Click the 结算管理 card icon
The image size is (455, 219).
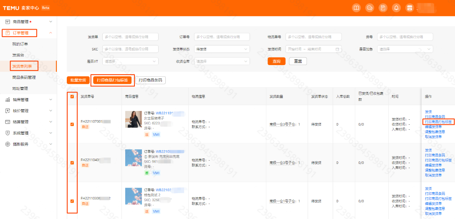coord(8,122)
